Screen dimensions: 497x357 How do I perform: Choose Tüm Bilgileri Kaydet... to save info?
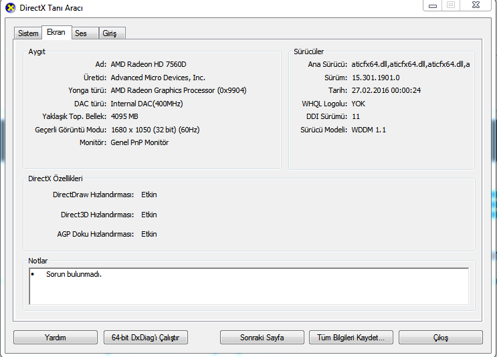(x=351, y=338)
